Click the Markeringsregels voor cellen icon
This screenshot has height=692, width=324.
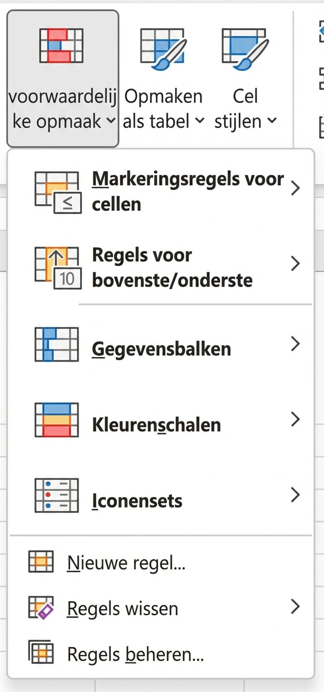click(58, 192)
